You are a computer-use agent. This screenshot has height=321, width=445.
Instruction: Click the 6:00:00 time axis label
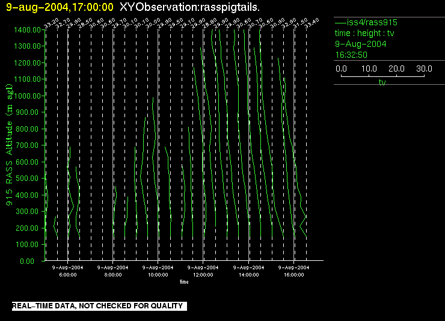[67, 274]
